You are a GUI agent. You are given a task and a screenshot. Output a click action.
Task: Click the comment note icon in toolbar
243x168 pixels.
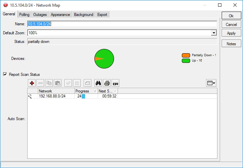point(87,83)
